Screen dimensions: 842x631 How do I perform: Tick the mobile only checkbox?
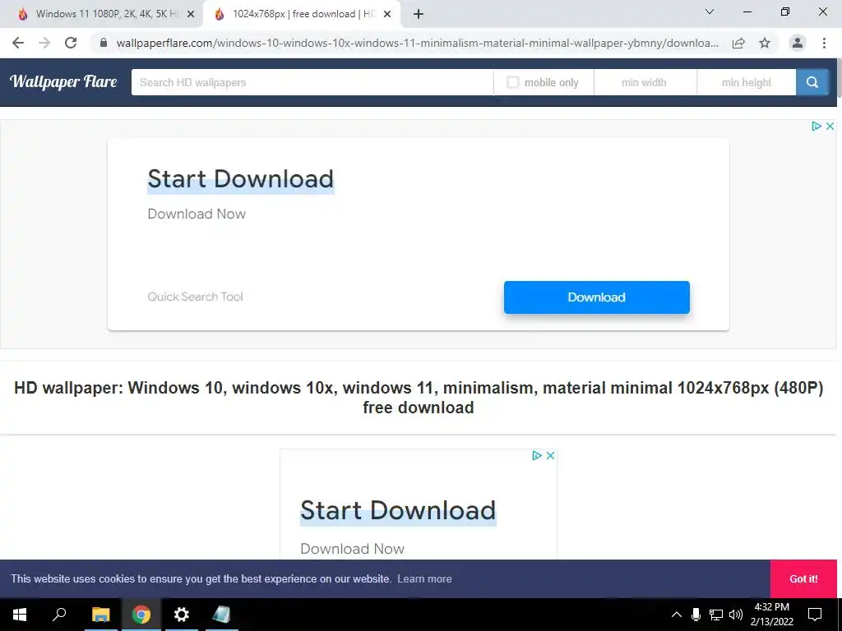(513, 82)
